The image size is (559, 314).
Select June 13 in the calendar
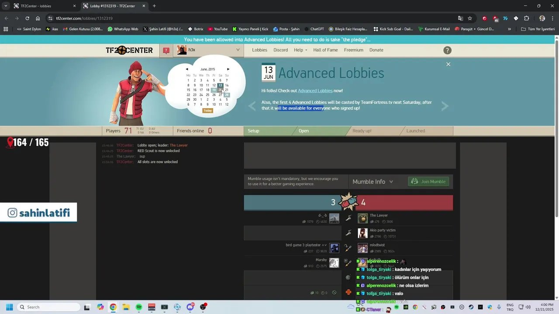pos(220,85)
